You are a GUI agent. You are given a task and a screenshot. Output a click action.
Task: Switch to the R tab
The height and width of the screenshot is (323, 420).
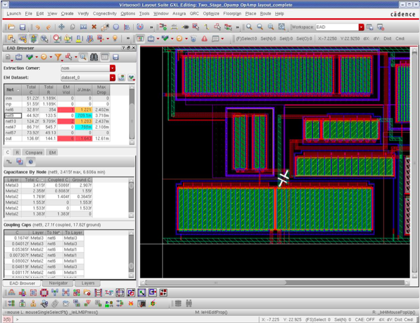(17, 152)
